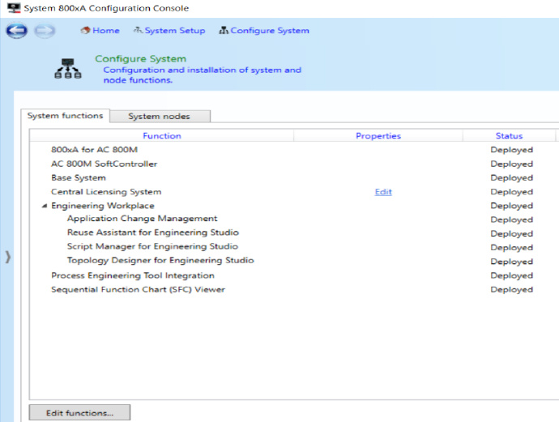Click the greyed forward arrow button
Viewport: 559px width, 422px height.
(x=45, y=31)
